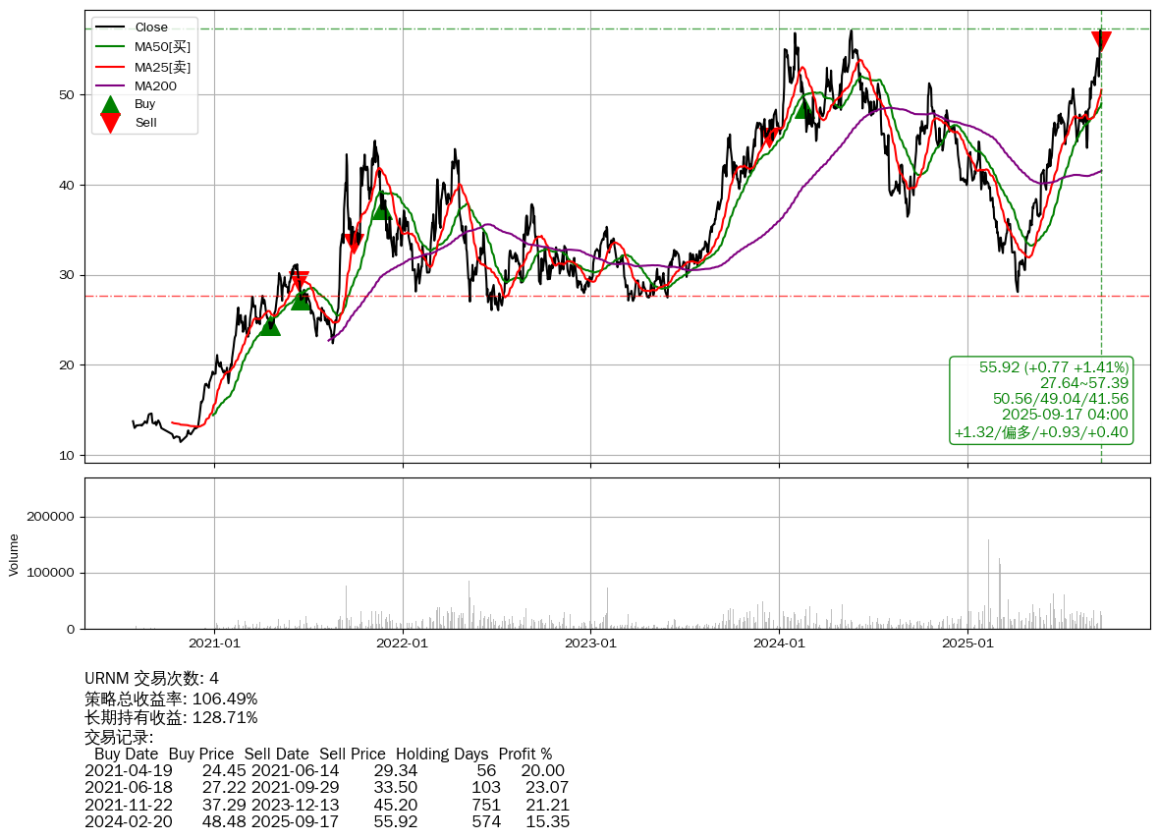Click the red Sell triangle in the legend
The image size is (1159, 840).
111,123
